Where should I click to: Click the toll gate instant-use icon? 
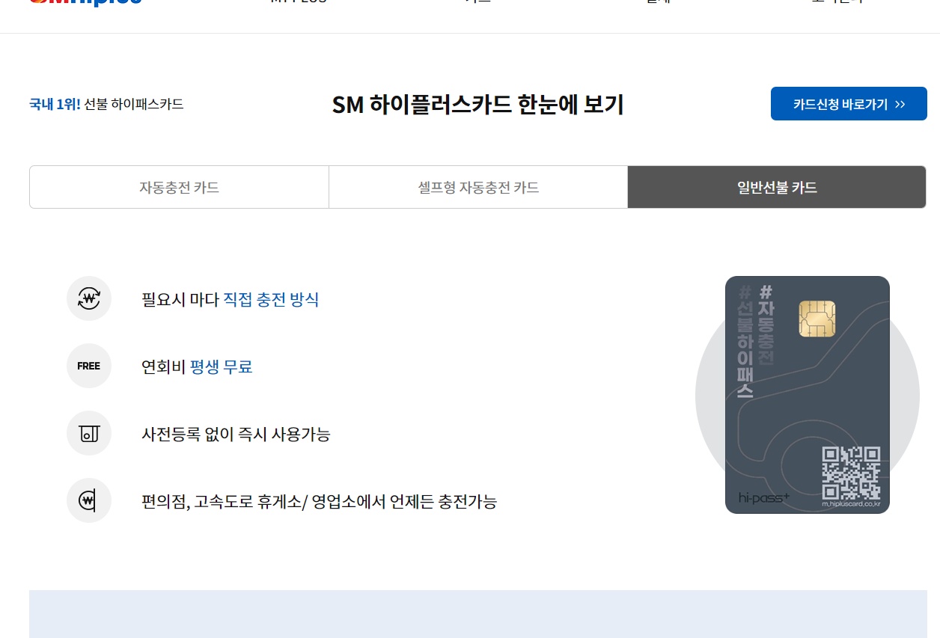[x=89, y=433]
